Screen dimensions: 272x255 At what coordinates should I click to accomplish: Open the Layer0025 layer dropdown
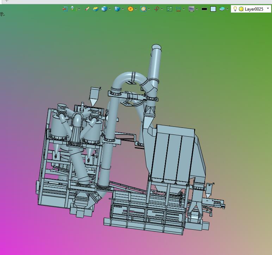(268, 8)
